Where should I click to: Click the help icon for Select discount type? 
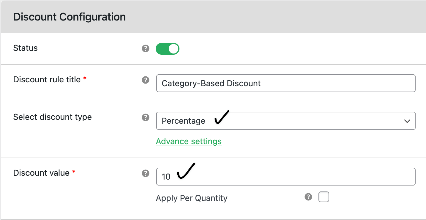coord(145,118)
